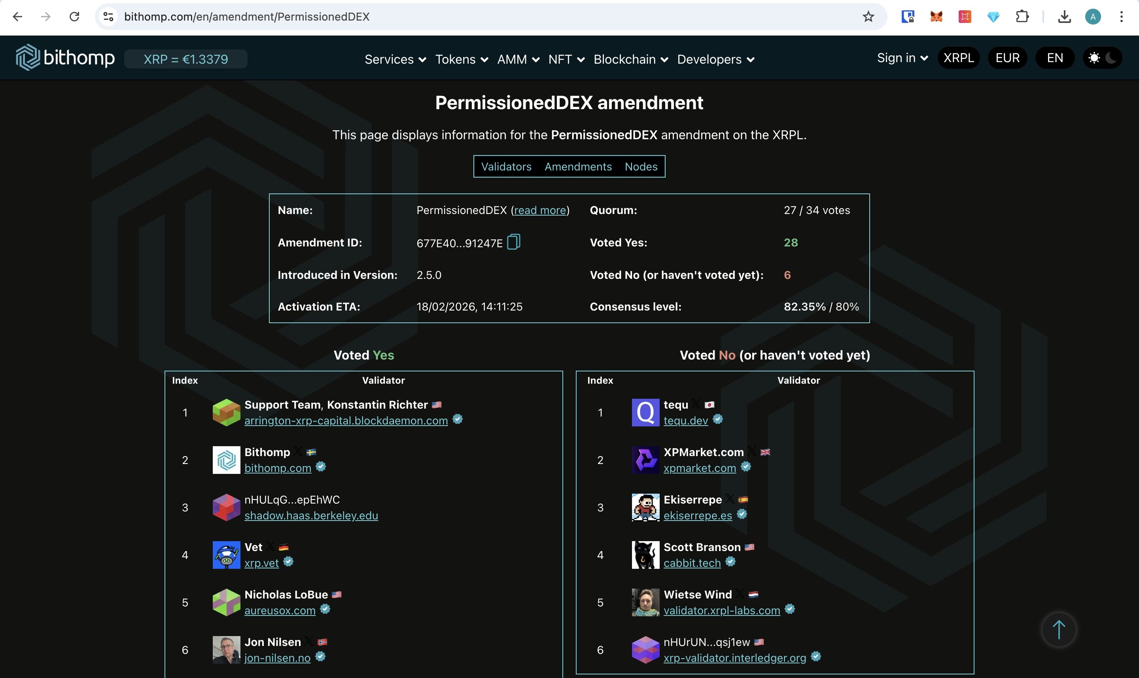Reload the page with refresh icon
The height and width of the screenshot is (678, 1139).
(x=74, y=17)
